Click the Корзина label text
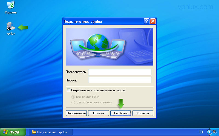The height and width of the screenshot is (136, 219). [11, 12]
